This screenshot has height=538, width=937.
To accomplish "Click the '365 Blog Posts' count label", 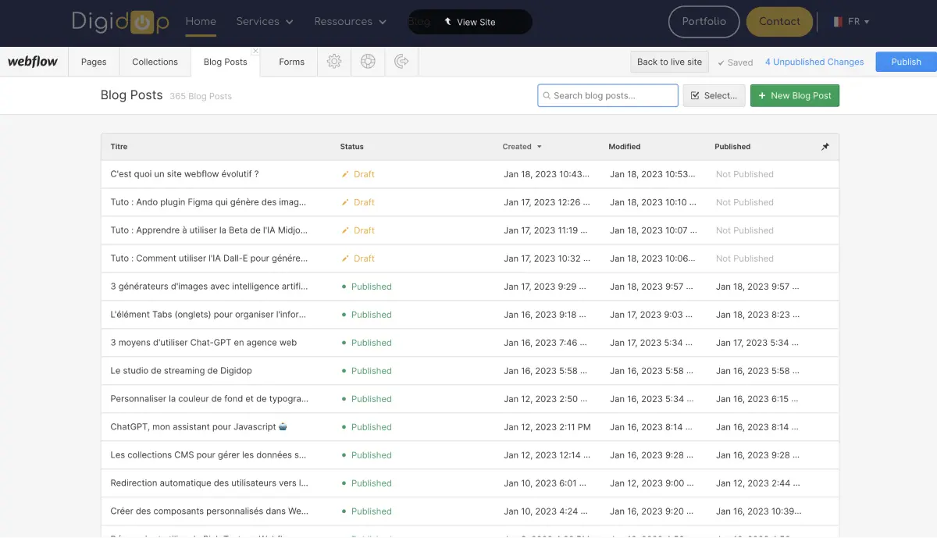I will [x=201, y=96].
